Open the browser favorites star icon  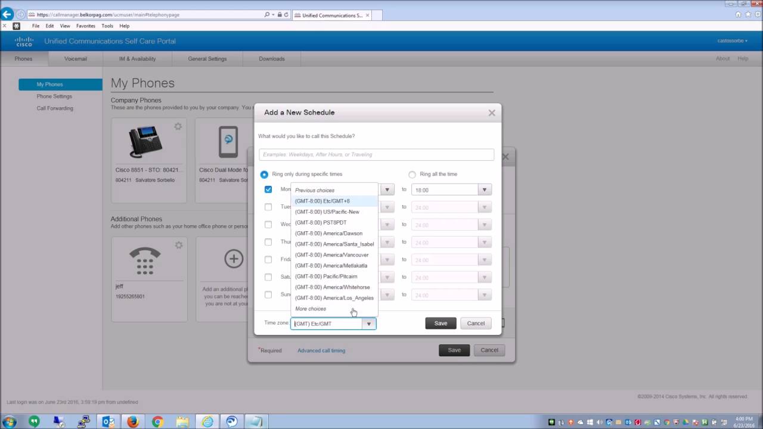coord(748,14)
